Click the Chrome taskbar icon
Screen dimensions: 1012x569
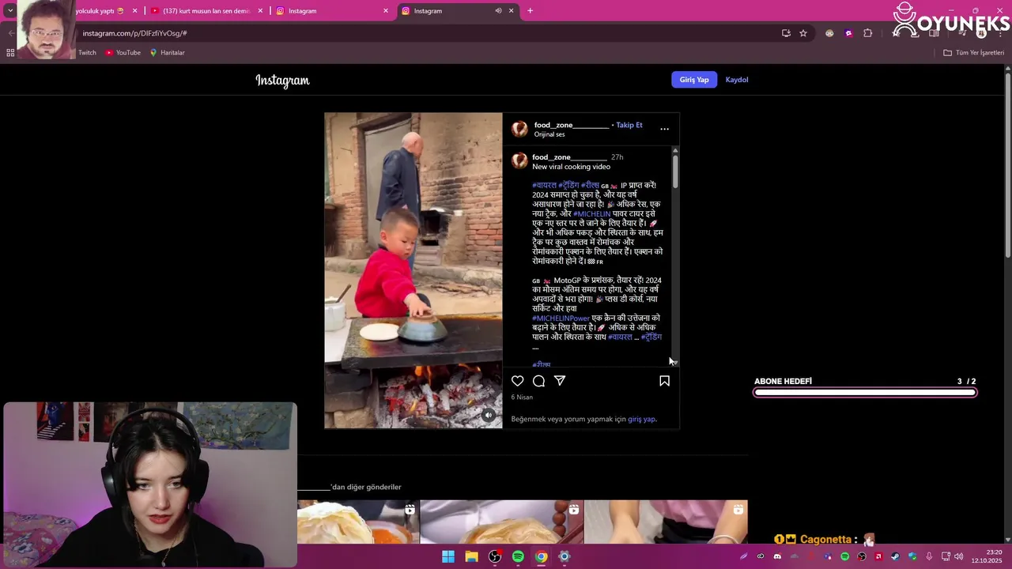tap(541, 556)
